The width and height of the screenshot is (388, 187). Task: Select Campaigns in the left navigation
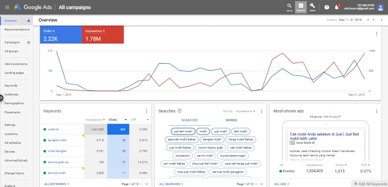click(x=12, y=42)
